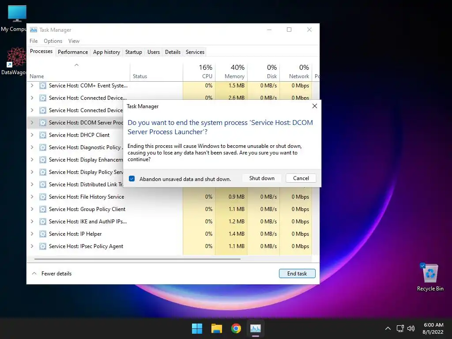The image size is (452, 339).
Task: Uncheck Abandon unsaved data and shut down
Action: tap(132, 179)
